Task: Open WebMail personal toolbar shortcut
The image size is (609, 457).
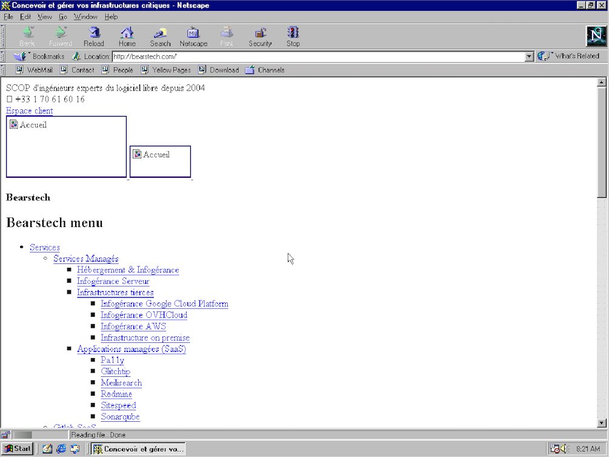Action: (34, 70)
